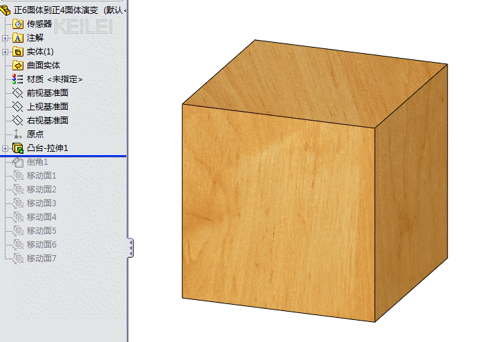Click the 移动面6 feature icon

coord(18,245)
